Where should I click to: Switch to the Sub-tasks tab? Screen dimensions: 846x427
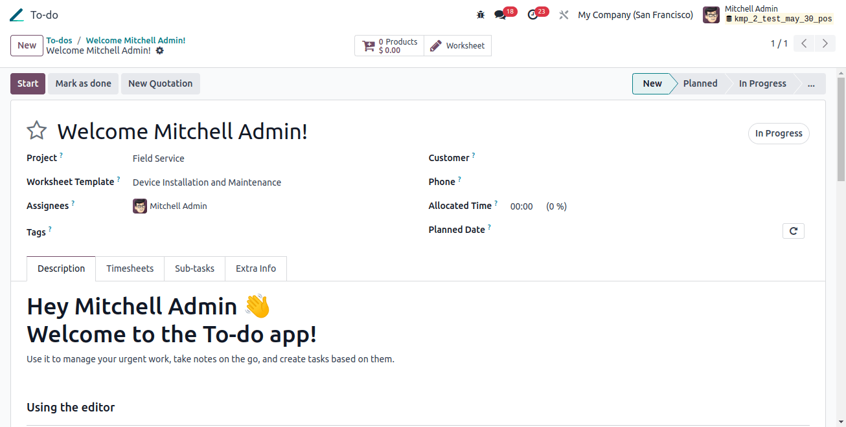(194, 268)
